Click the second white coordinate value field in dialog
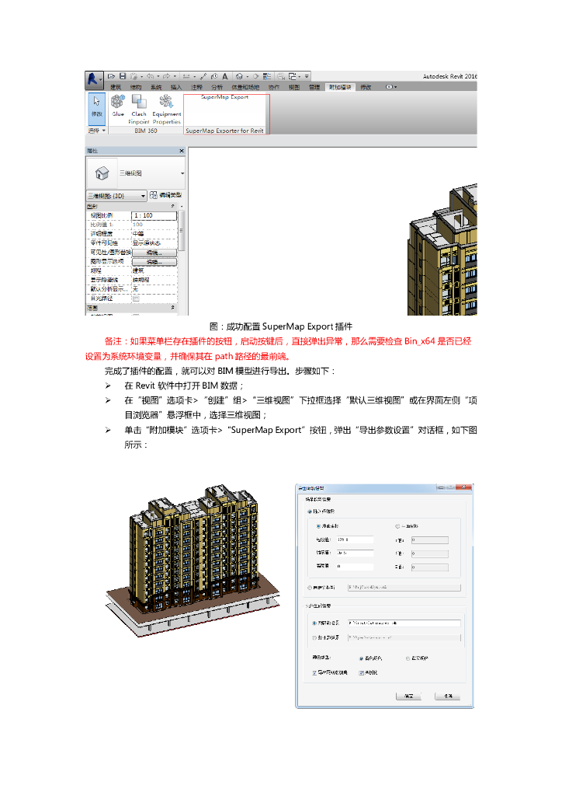562x796 pixels. 356,553
